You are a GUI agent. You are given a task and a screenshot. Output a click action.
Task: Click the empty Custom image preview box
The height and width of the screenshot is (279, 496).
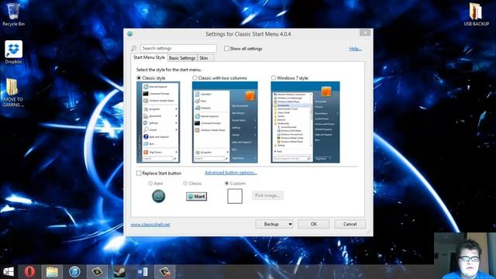click(235, 196)
